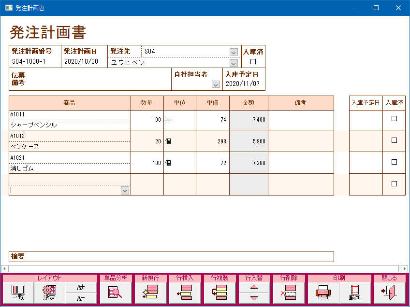The height and width of the screenshot is (307, 410).
Task: Click the 範囲 print range button
Action: (x=355, y=293)
